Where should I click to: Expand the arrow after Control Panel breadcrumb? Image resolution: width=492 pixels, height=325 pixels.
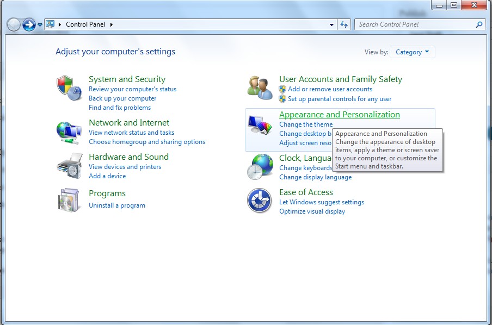point(112,24)
